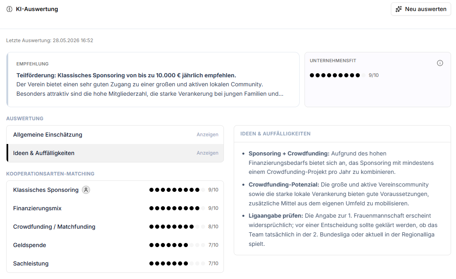Image resolution: width=456 pixels, height=279 pixels.
Task: Click the sparkle icon in Neu auswerten
Action: (x=399, y=9)
